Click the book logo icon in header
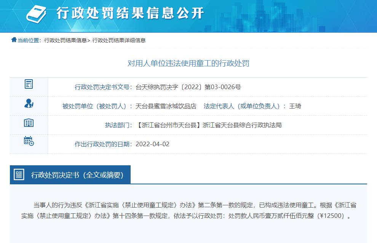Image resolution: width=377 pixels, height=243 pixels. [x=36, y=14]
